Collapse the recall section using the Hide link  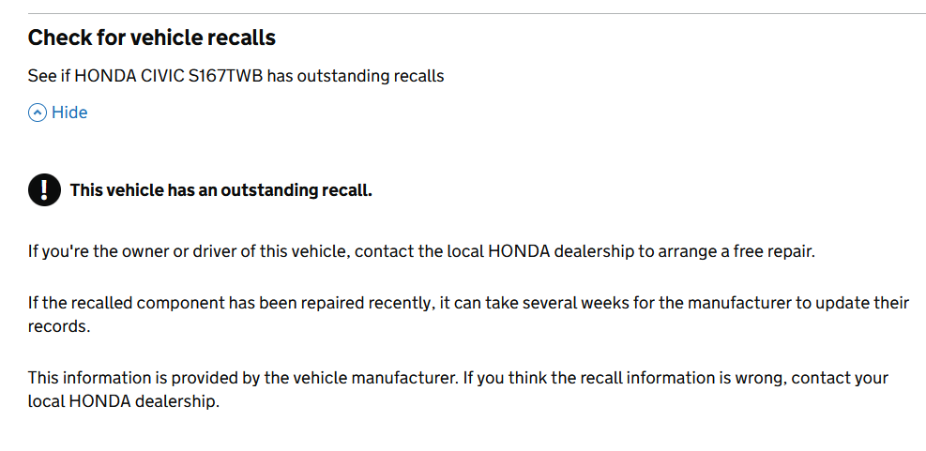coord(68,113)
